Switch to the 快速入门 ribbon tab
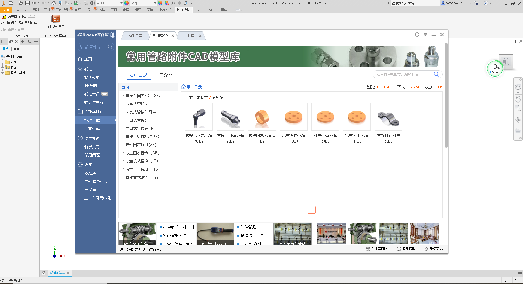 click(x=165, y=10)
